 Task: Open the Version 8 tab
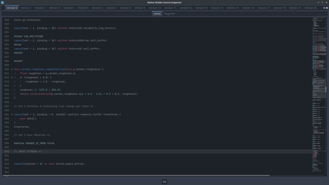[126, 8]
